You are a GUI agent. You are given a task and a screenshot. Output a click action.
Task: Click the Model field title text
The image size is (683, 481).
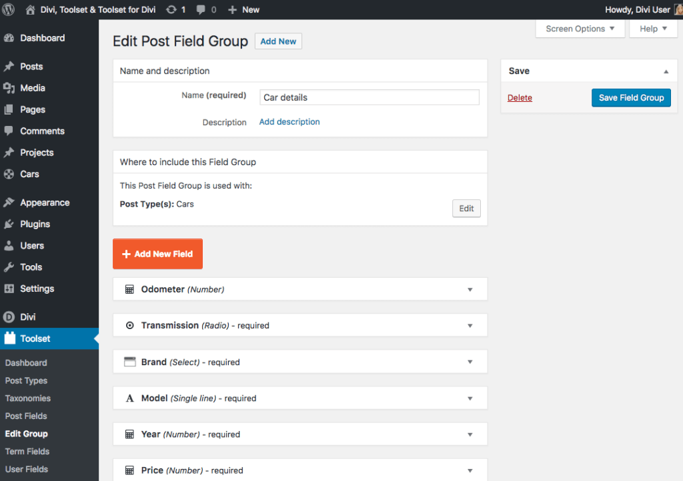click(x=154, y=398)
